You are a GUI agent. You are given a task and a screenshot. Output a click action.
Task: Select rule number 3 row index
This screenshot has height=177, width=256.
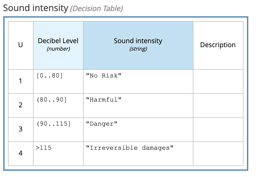coord(21,129)
